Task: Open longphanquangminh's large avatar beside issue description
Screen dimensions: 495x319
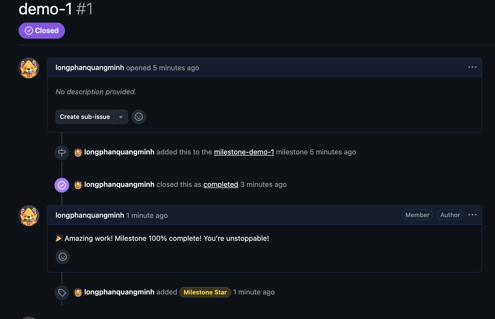Action: pyautogui.click(x=29, y=68)
